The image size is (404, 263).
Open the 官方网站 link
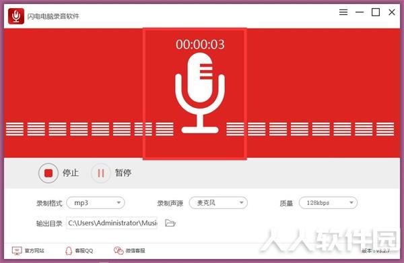(x=34, y=251)
